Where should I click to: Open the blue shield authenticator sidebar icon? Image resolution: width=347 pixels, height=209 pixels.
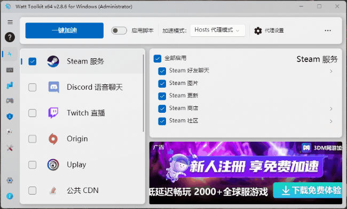click(10, 117)
